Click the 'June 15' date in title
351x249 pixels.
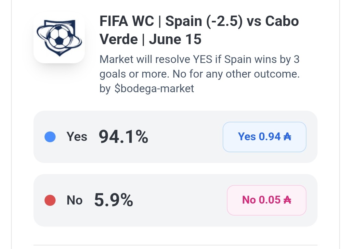click(175, 39)
